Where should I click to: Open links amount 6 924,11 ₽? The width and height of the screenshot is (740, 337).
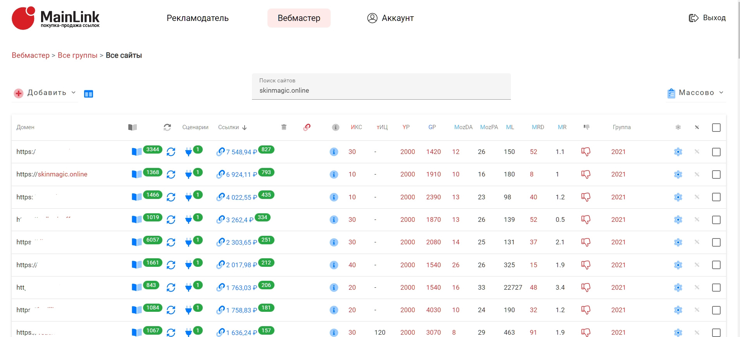point(241,175)
